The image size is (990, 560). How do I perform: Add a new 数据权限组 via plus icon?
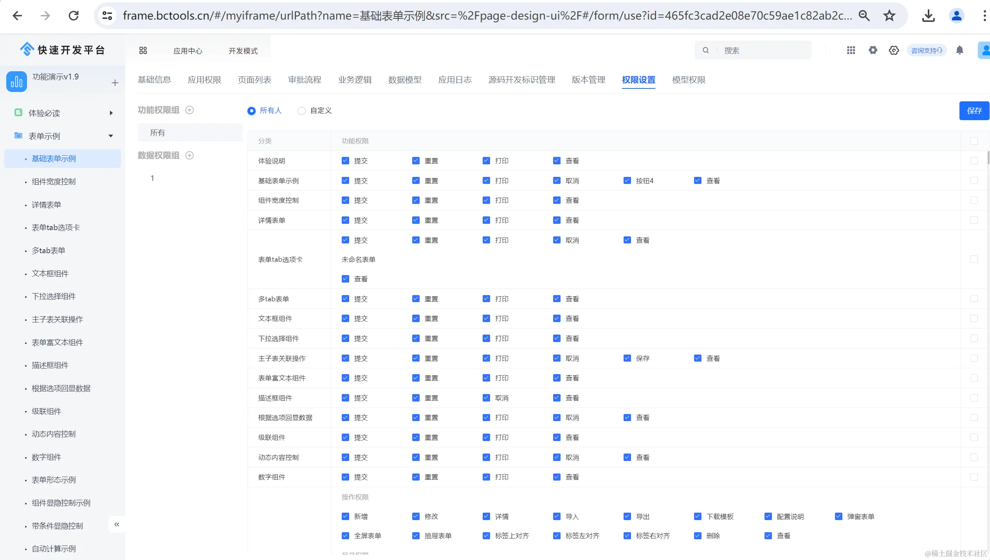[x=189, y=155]
